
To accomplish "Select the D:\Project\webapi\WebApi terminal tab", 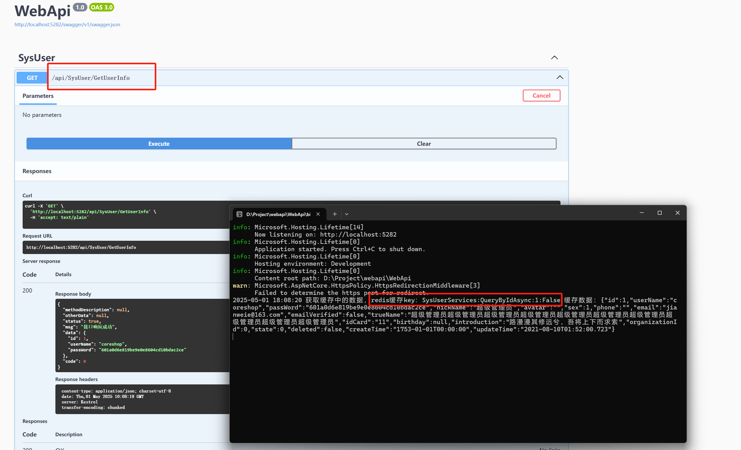I will [278, 214].
